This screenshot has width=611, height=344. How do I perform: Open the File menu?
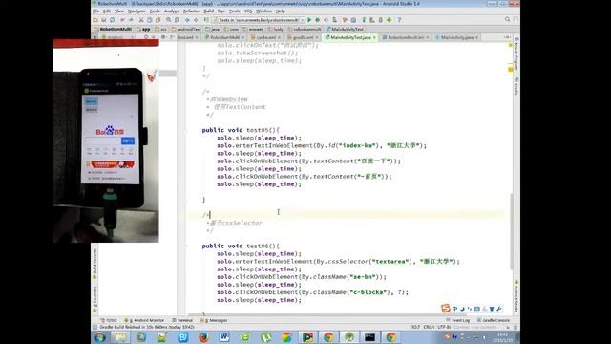coord(95,11)
